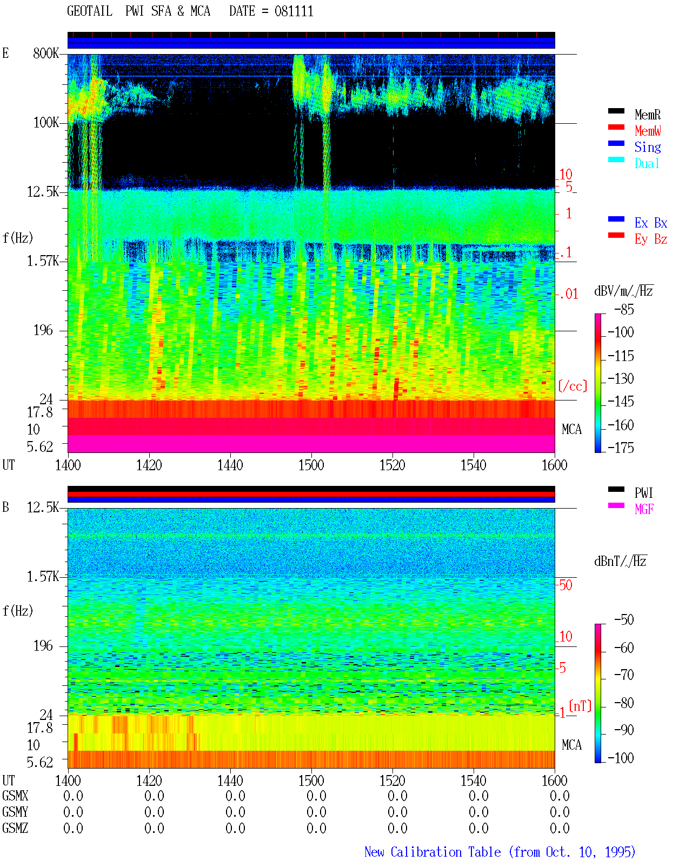
Task: Click the f(Hz) axis label of B panel
Action: [18, 611]
